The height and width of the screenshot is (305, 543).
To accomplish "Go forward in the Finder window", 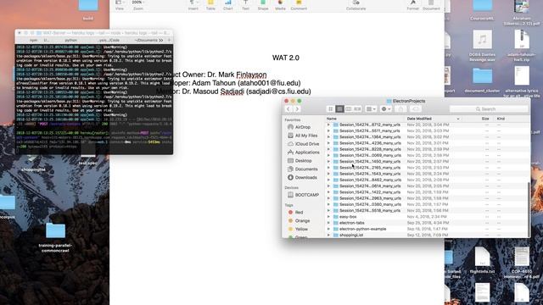I will (x=297, y=109).
